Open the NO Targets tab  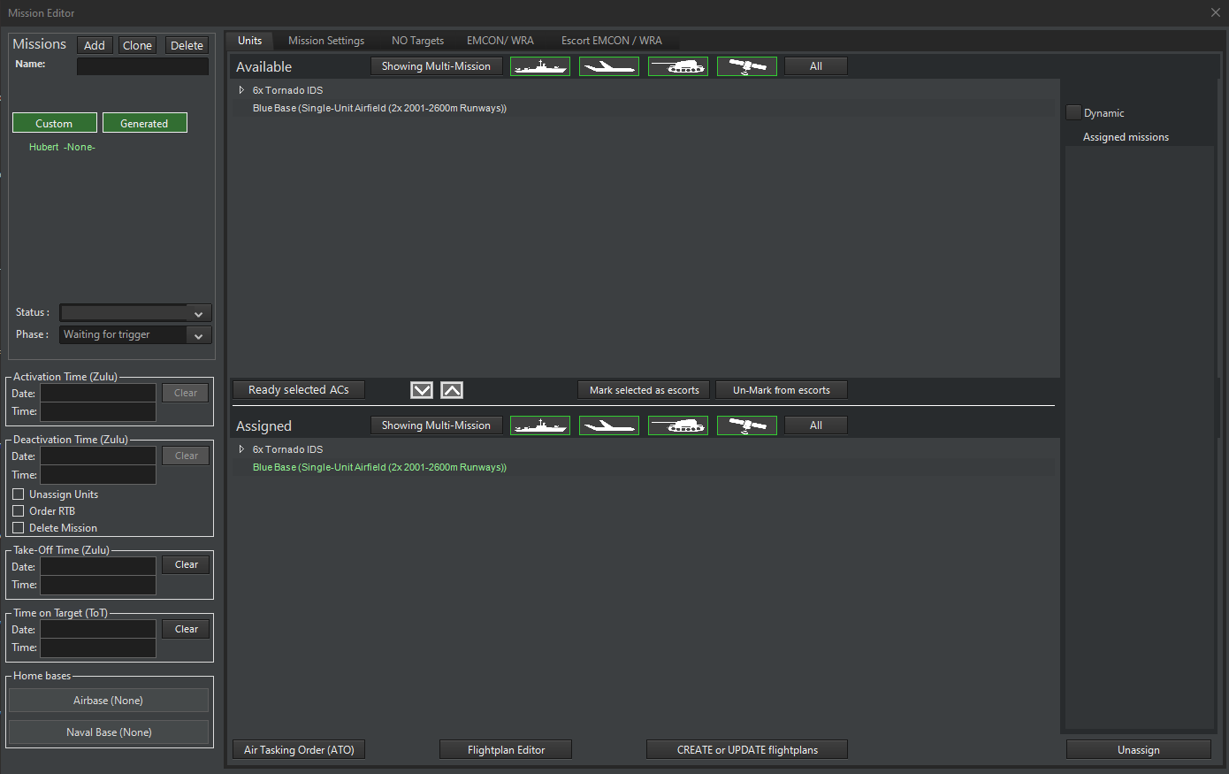[418, 41]
